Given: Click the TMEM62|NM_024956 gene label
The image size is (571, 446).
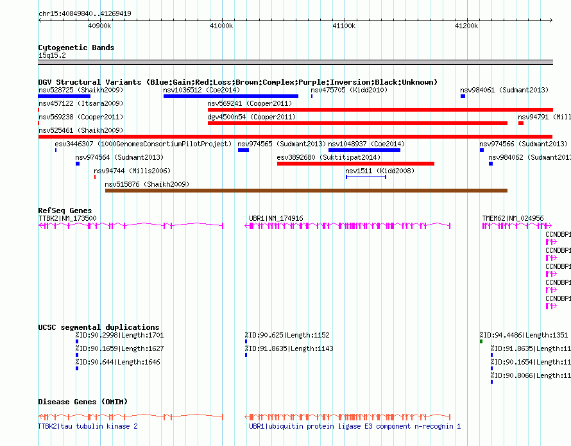Looking at the screenshot, I should tap(513, 218).
